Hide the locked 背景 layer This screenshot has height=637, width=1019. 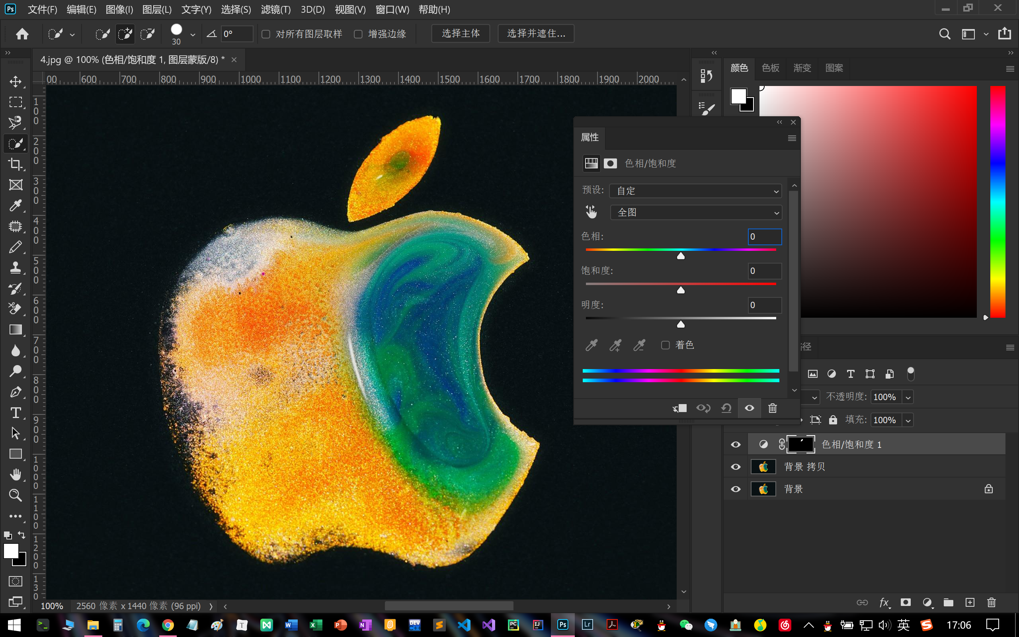[736, 489]
